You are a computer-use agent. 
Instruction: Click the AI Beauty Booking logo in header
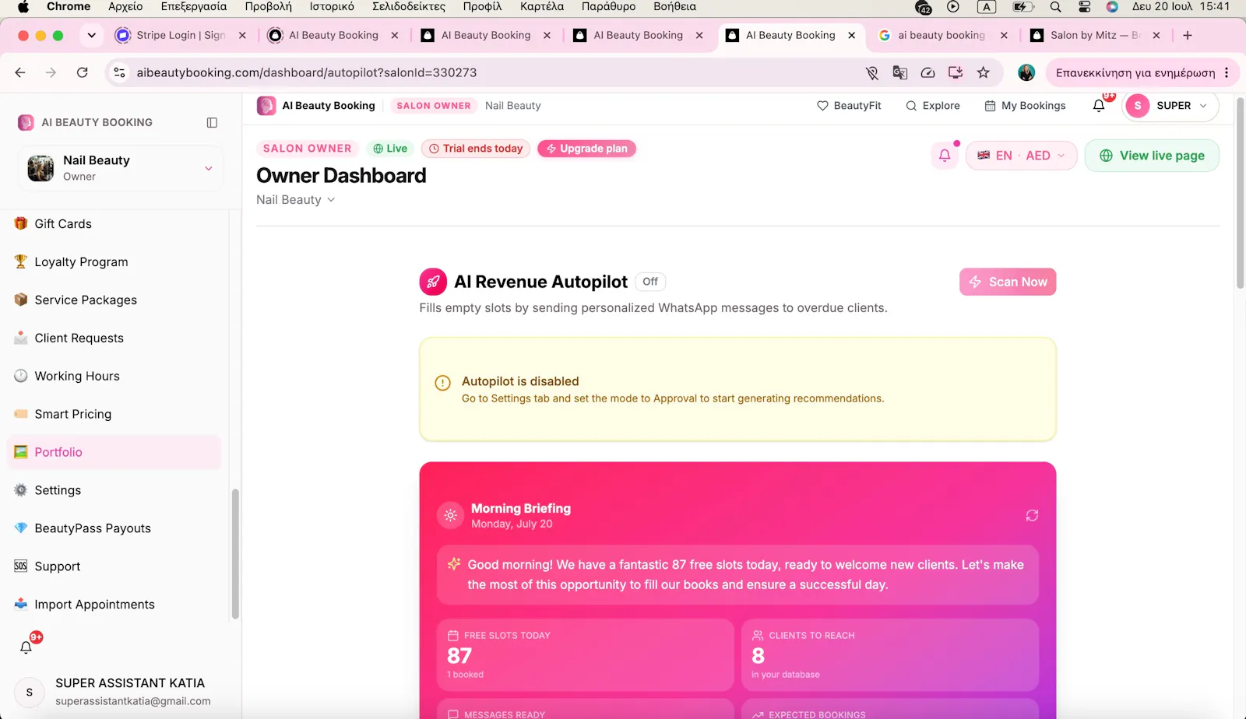coord(266,106)
